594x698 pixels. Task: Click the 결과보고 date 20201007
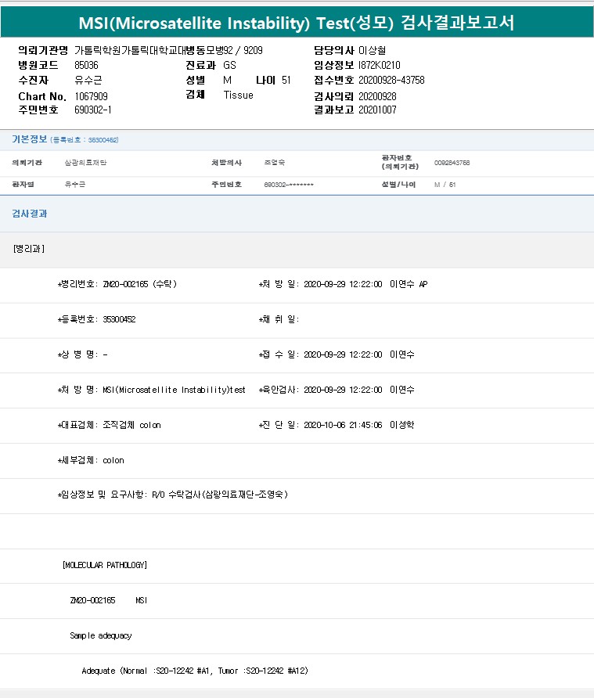pos(377,110)
